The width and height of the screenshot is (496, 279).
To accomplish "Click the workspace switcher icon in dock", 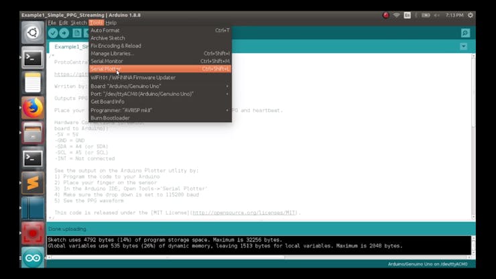I will (33, 208).
